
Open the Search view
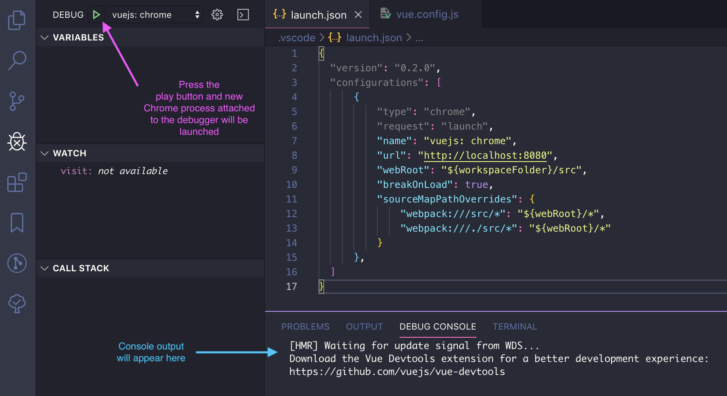[x=17, y=60]
